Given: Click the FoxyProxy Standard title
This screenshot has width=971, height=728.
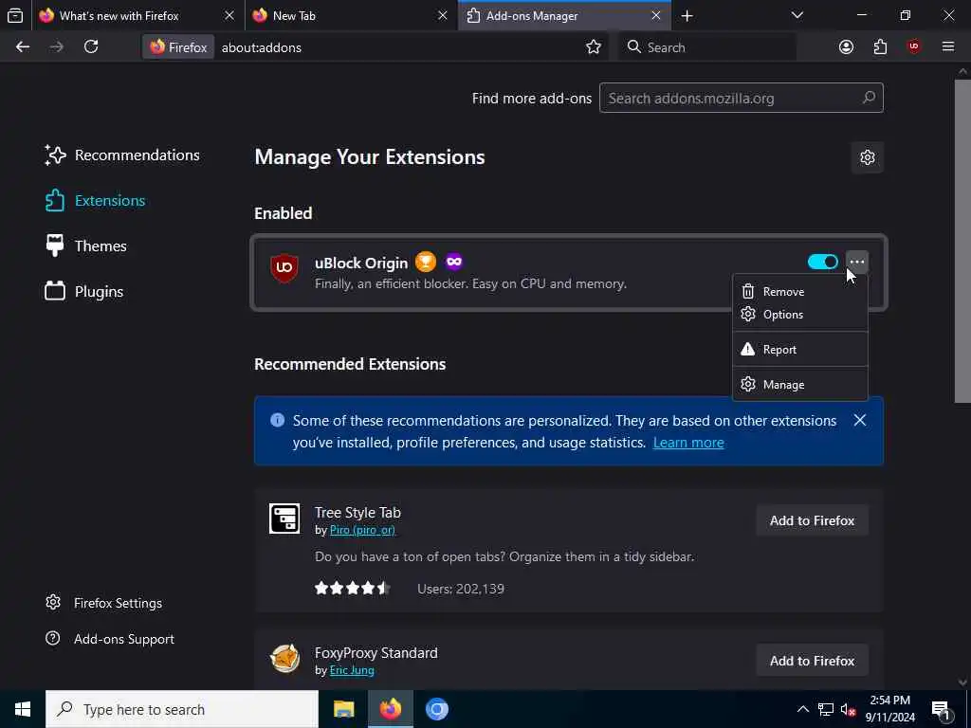Looking at the screenshot, I should 376,653.
